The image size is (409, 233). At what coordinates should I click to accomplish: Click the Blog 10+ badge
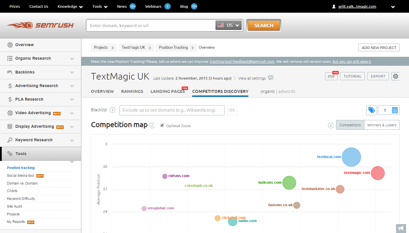[194, 6]
